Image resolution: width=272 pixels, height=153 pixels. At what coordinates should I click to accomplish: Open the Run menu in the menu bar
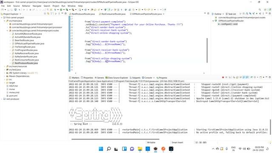click(63, 6)
